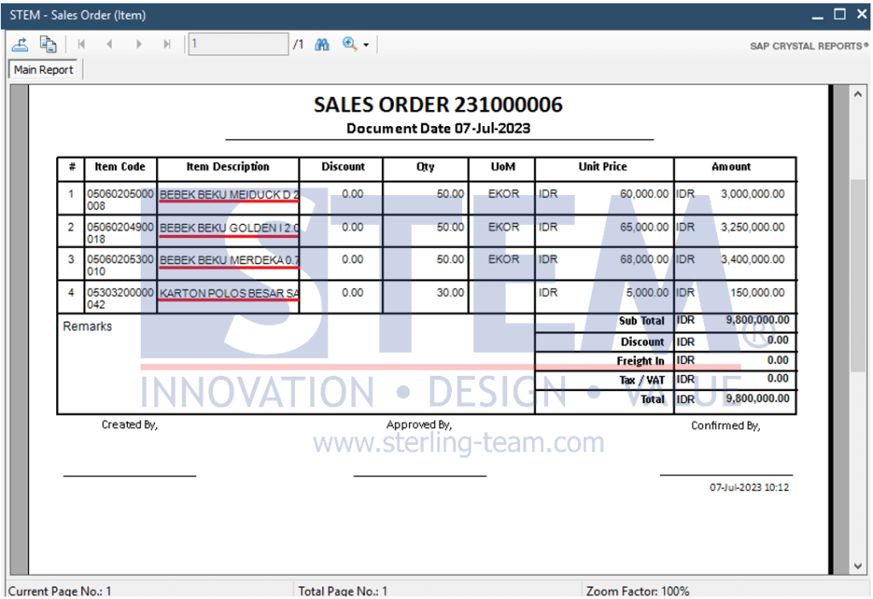Select the Main Report tab
This screenshot has height=599, width=873.
[x=43, y=69]
